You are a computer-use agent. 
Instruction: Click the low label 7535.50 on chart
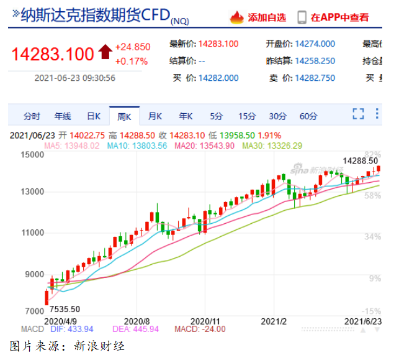[65, 309]
